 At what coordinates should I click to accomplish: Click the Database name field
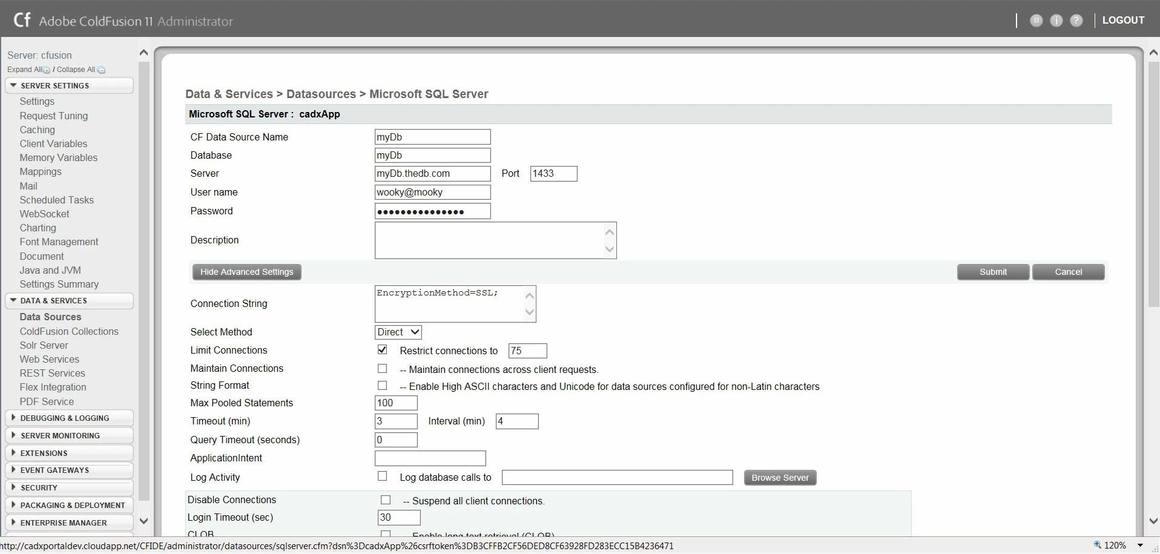pos(433,155)
